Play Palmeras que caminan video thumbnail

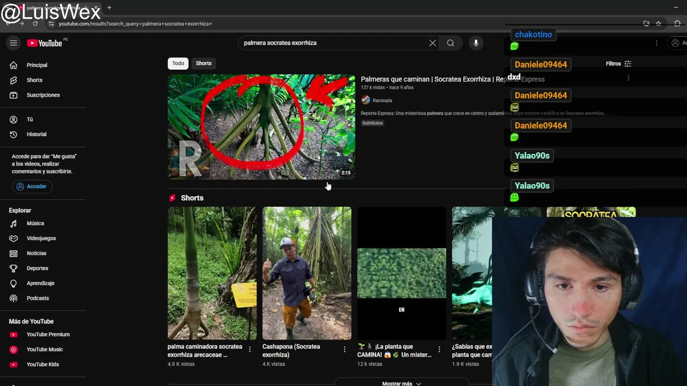pos(261,127)
